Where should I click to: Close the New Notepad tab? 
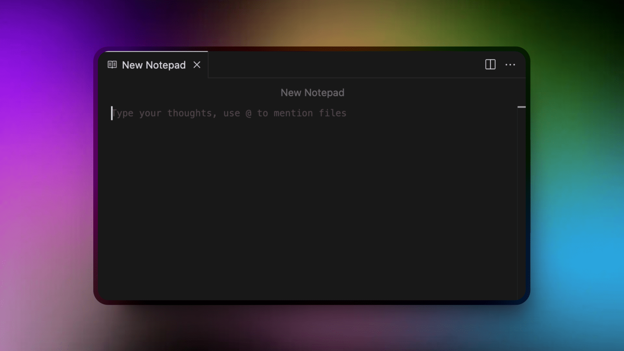click(197, 65)
